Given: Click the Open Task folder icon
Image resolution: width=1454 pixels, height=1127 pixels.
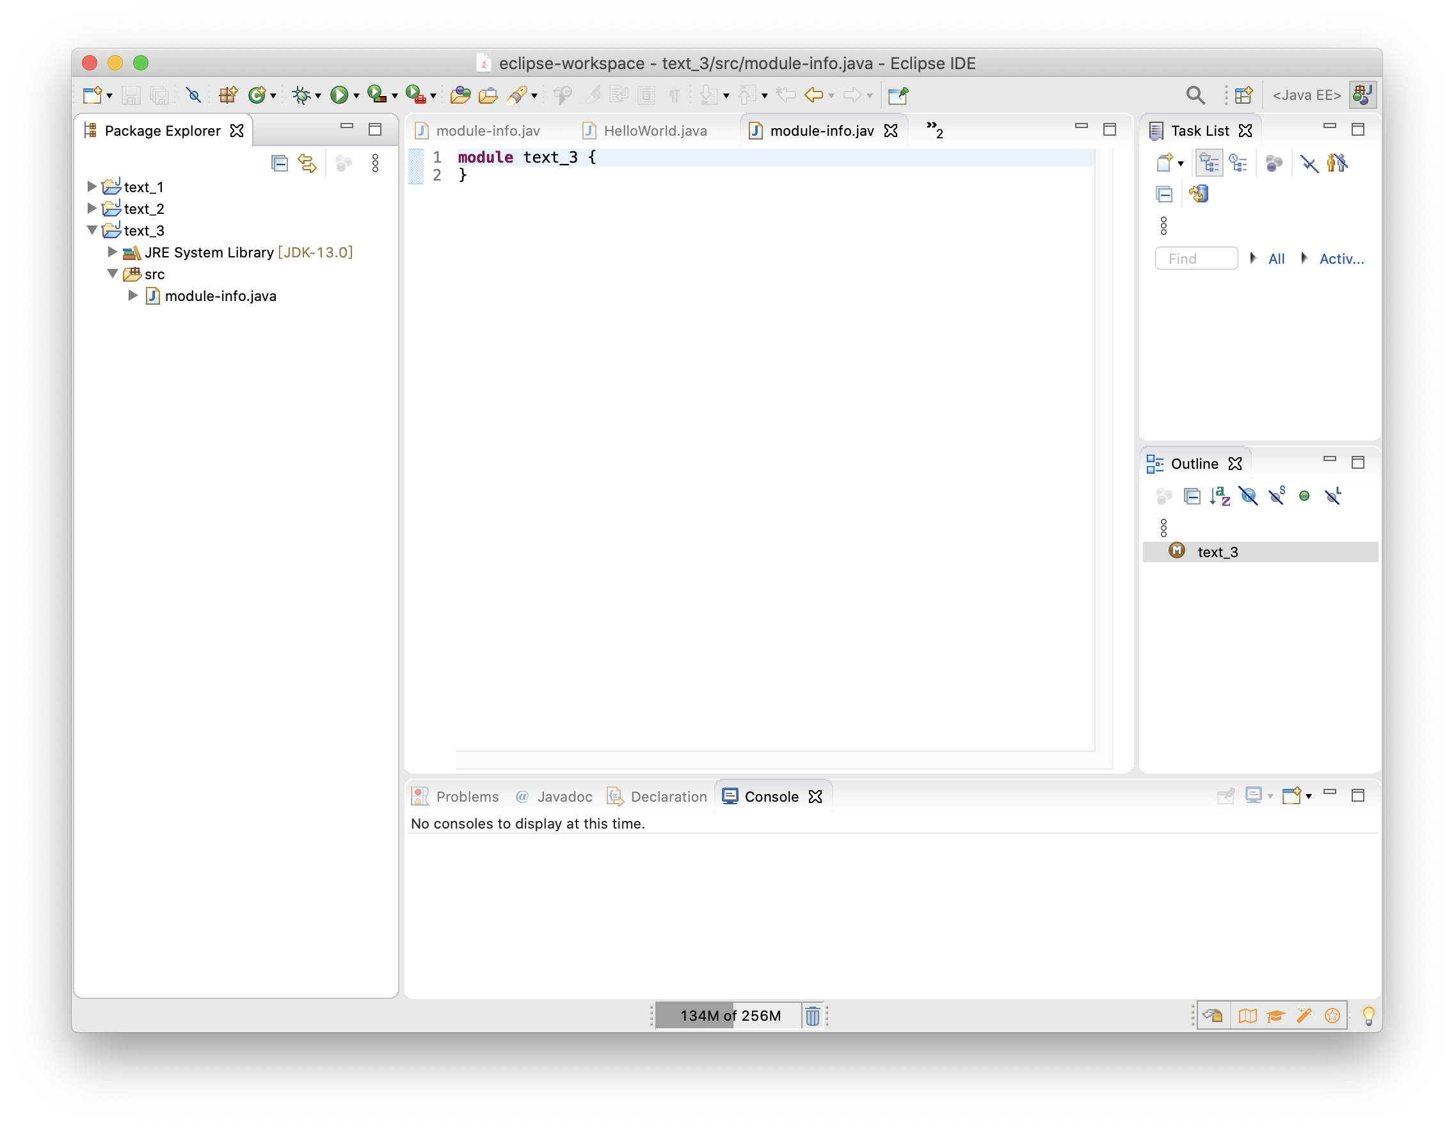Looking at the screenshot, I should coord(488,95).
